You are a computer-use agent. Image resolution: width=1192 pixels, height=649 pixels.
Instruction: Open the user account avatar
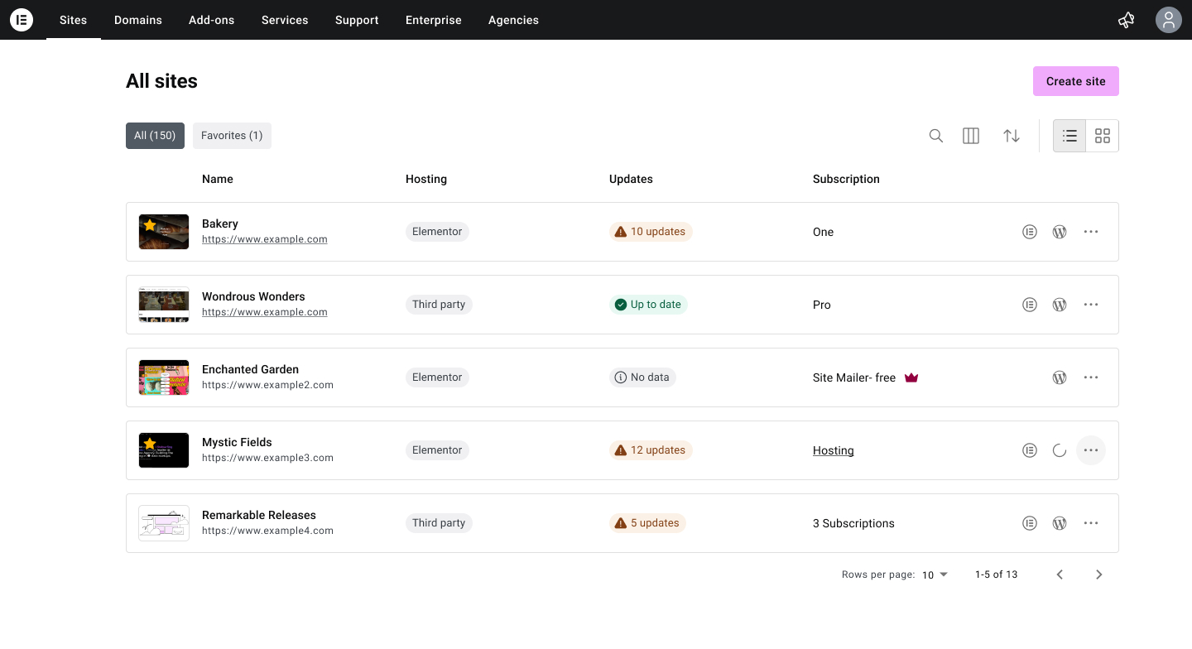[x=1168, y=20]
